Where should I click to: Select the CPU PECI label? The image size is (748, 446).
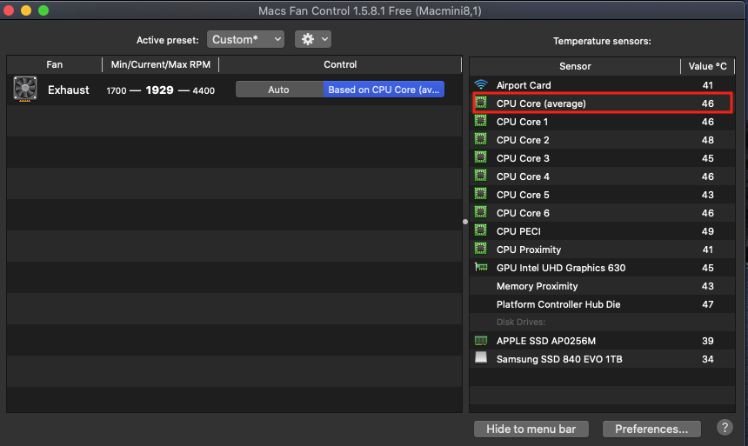[518, 231]
